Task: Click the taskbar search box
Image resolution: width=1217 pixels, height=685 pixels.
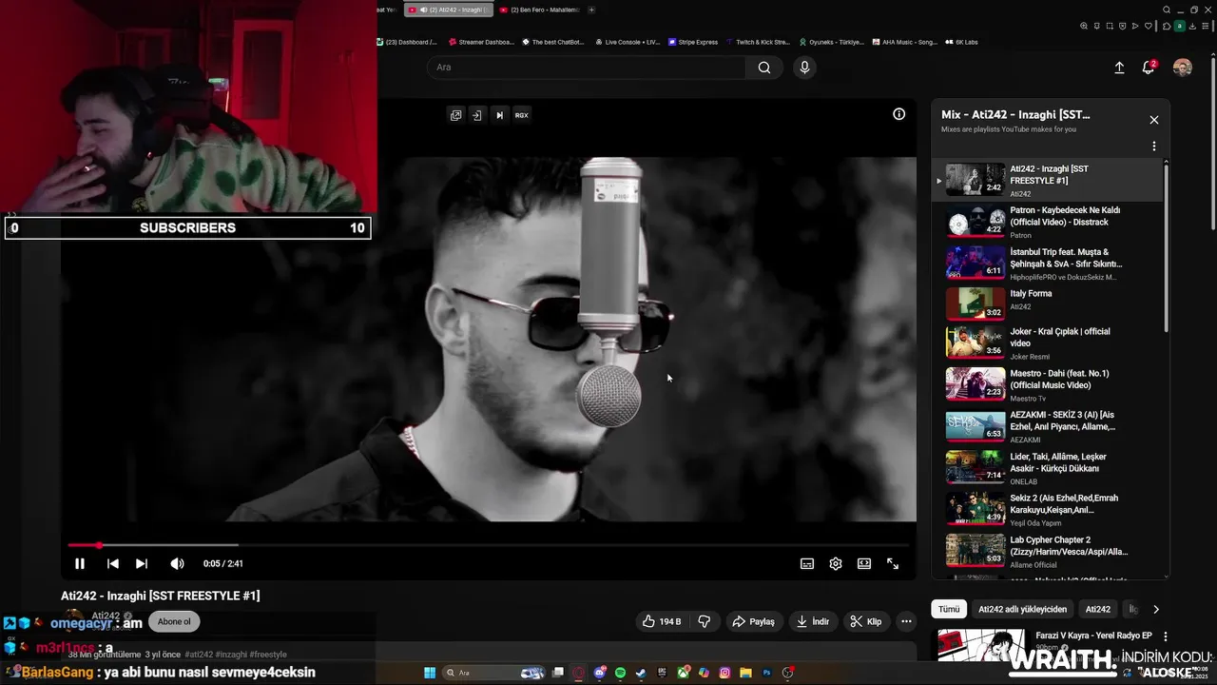Action: [493, 673]
